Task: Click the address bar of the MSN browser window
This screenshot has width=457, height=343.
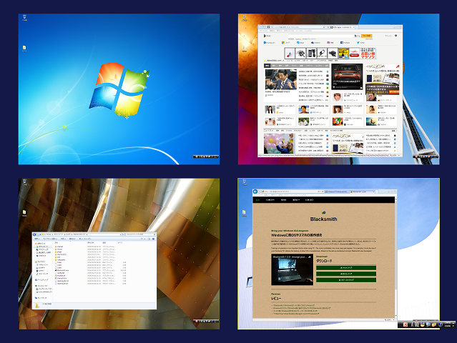Action: click(298, 27)
